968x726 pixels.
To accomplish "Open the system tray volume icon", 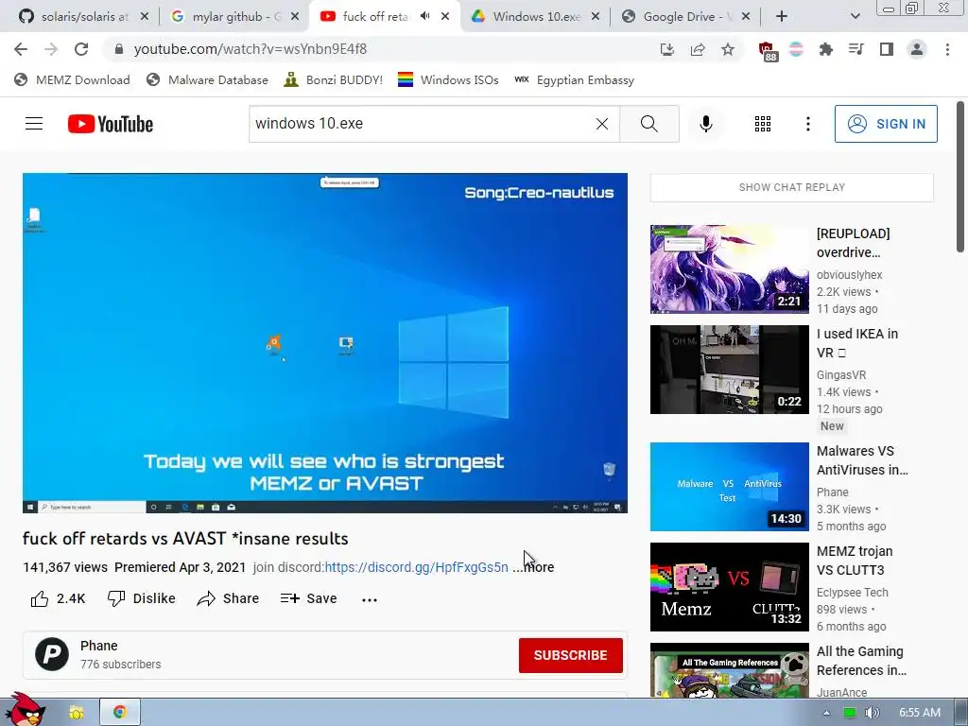I will pyautogui.click(x=872, y=713).
